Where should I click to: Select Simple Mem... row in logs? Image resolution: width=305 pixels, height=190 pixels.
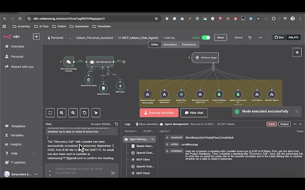[x=143, y=146]
